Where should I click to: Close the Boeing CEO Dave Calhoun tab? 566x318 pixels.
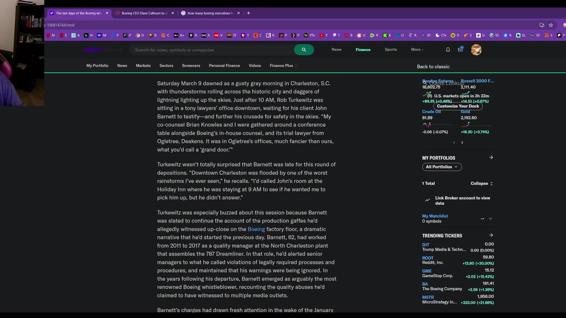pos(172,13)
